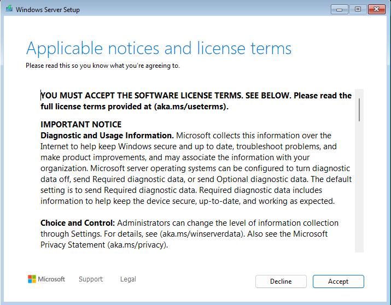This screenshot has width=391, height=305.
Task: Open the Support link
Action: (x=91, y=279)
